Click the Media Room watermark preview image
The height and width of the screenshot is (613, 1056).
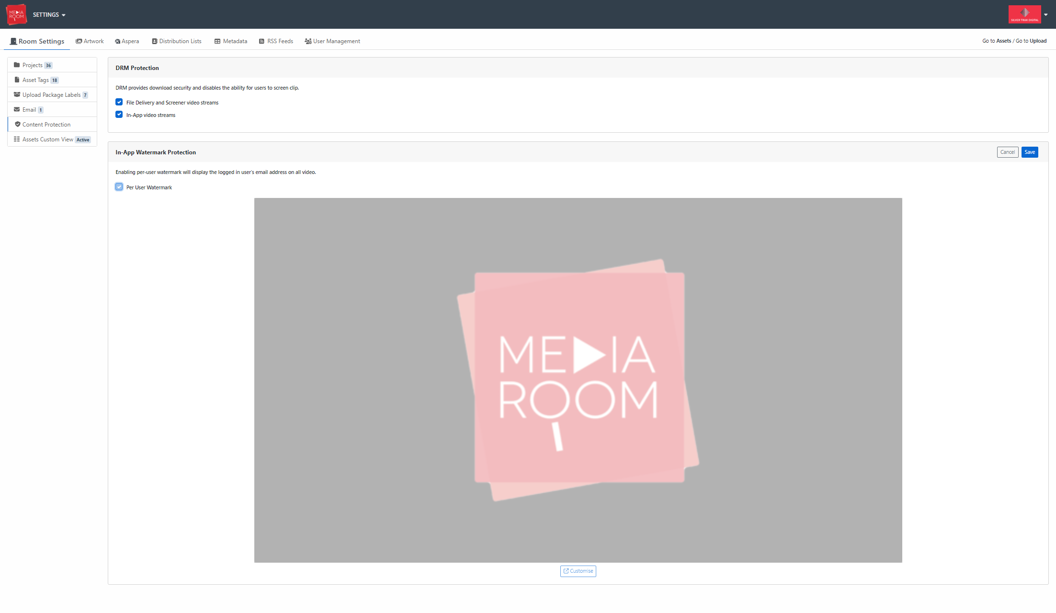578,380
